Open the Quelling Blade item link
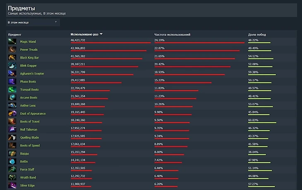 29,138
